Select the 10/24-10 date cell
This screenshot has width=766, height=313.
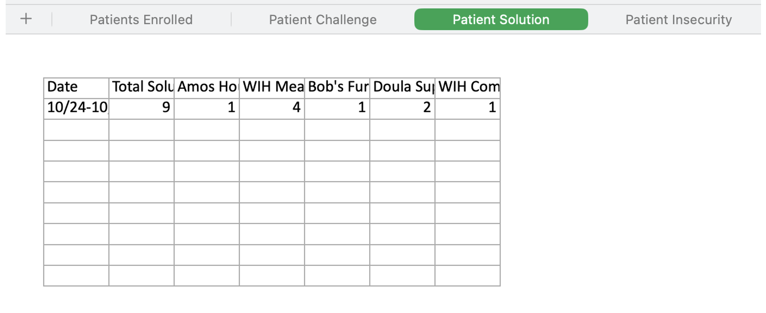[x=76, y=109]
